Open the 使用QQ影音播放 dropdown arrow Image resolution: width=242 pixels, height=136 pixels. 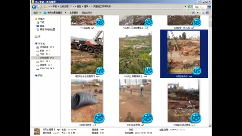click(65, 12)
